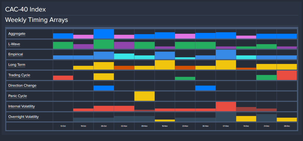Click the 23-Nov date label
The width and height of the screenshot is (303, 141).
coord(185,126)
